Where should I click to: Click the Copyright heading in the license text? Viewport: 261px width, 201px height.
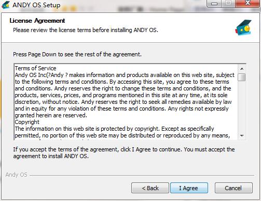[x=27, y=122]
